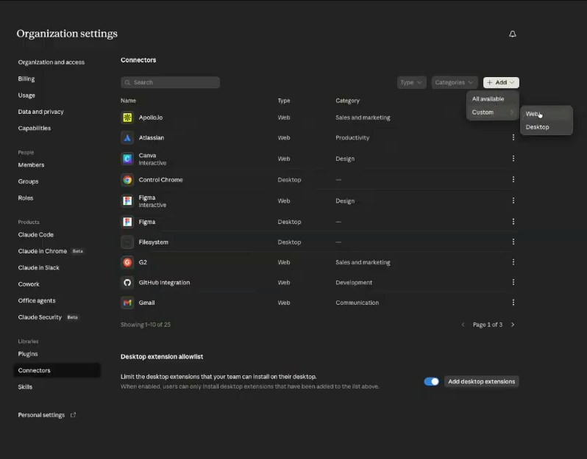The height and width of the screenshot is (459, 587).
Task: Go to the next page of connectors
Action: [513, 325]
